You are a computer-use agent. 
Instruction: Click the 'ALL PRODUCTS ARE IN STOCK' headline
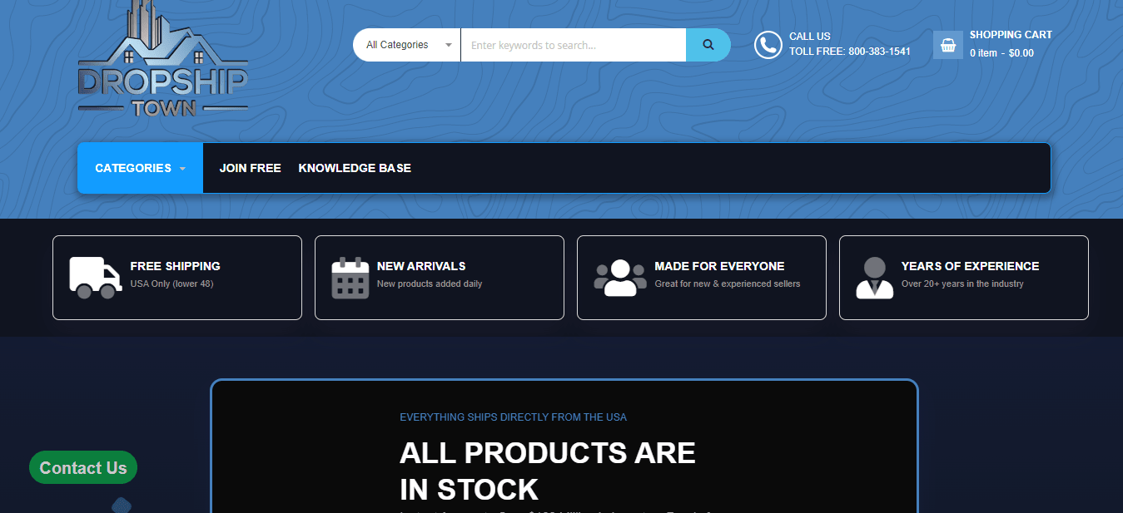[548, 471]
